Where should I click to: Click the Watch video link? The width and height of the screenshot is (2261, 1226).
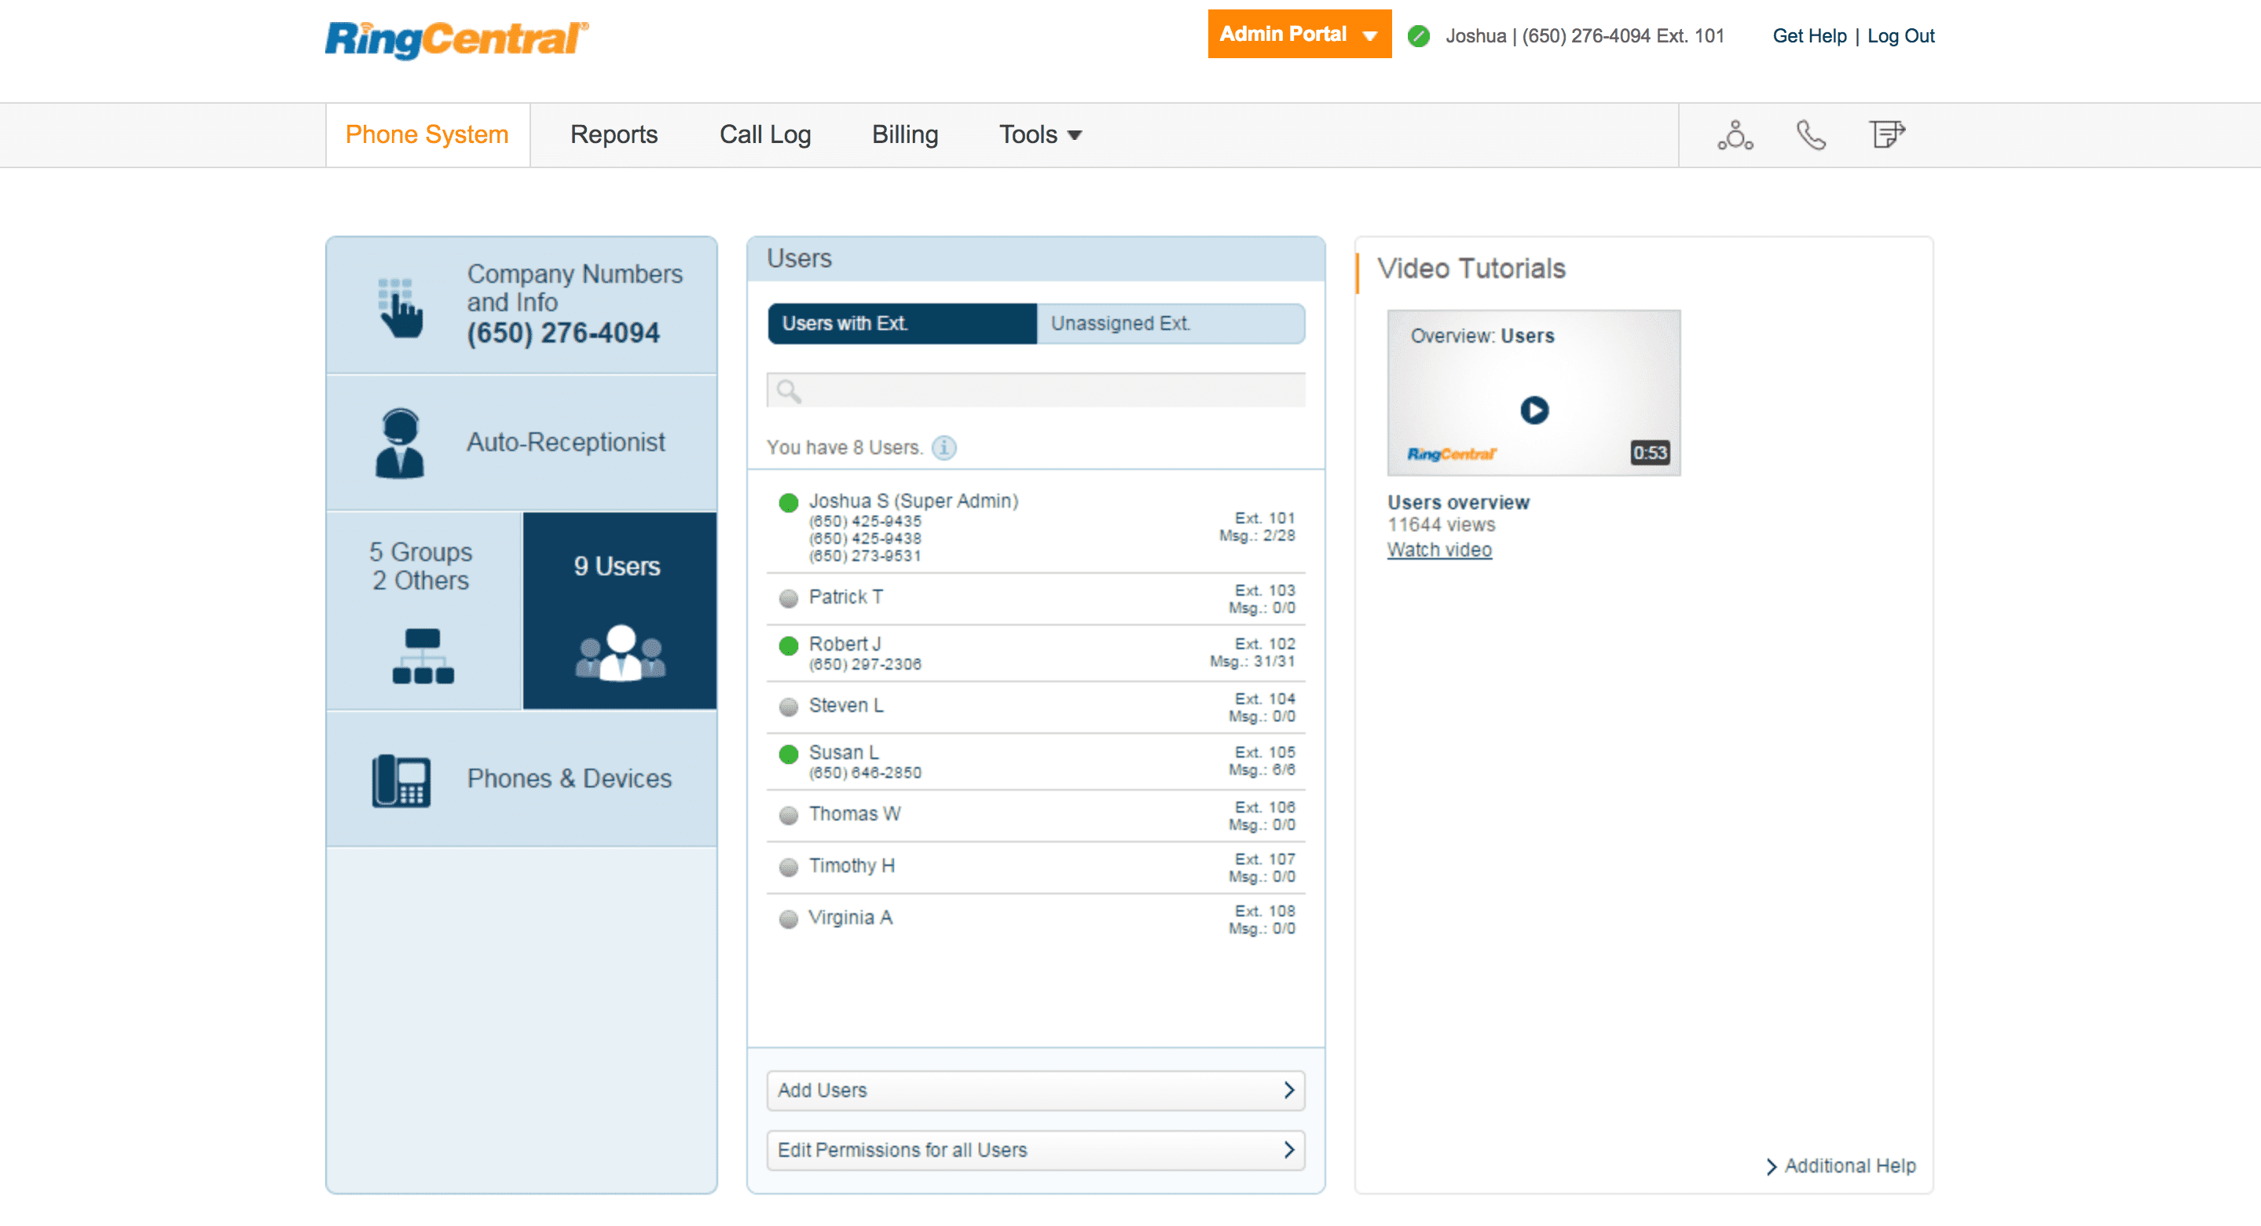click(1438, 550)
